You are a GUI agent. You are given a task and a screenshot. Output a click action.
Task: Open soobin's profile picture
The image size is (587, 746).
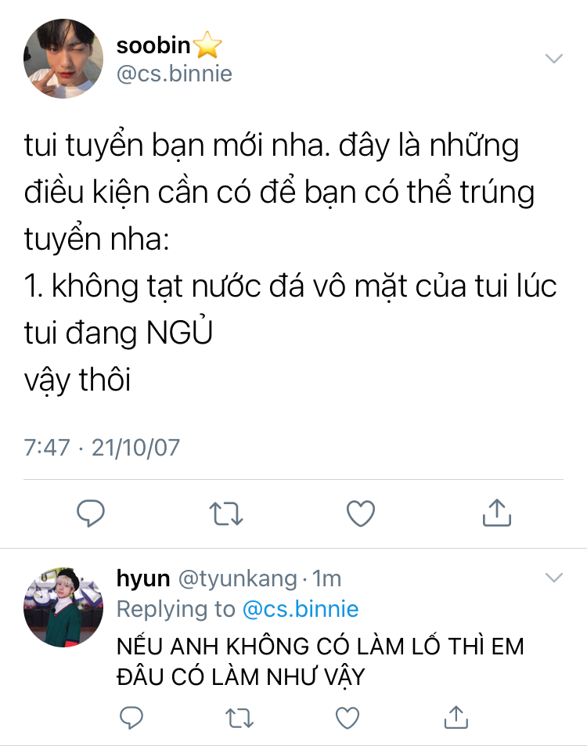point(63,59)
